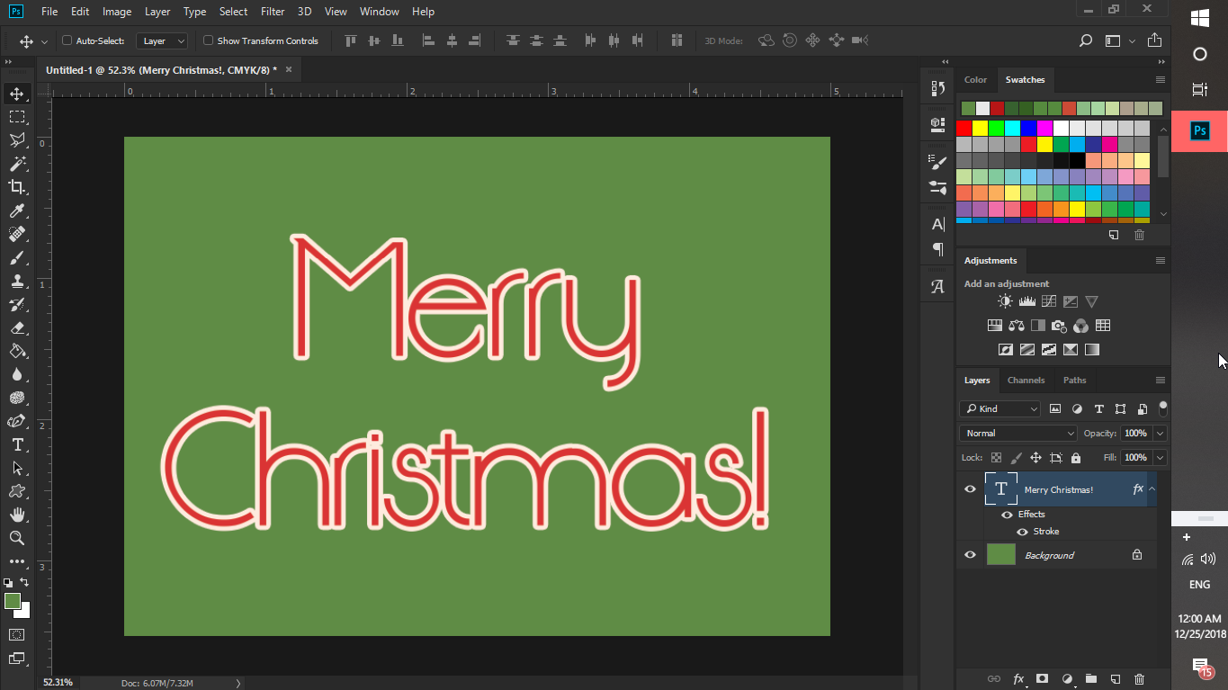Select the Path Selection tool
The image size is (1228, 690).
coord(17,468)
